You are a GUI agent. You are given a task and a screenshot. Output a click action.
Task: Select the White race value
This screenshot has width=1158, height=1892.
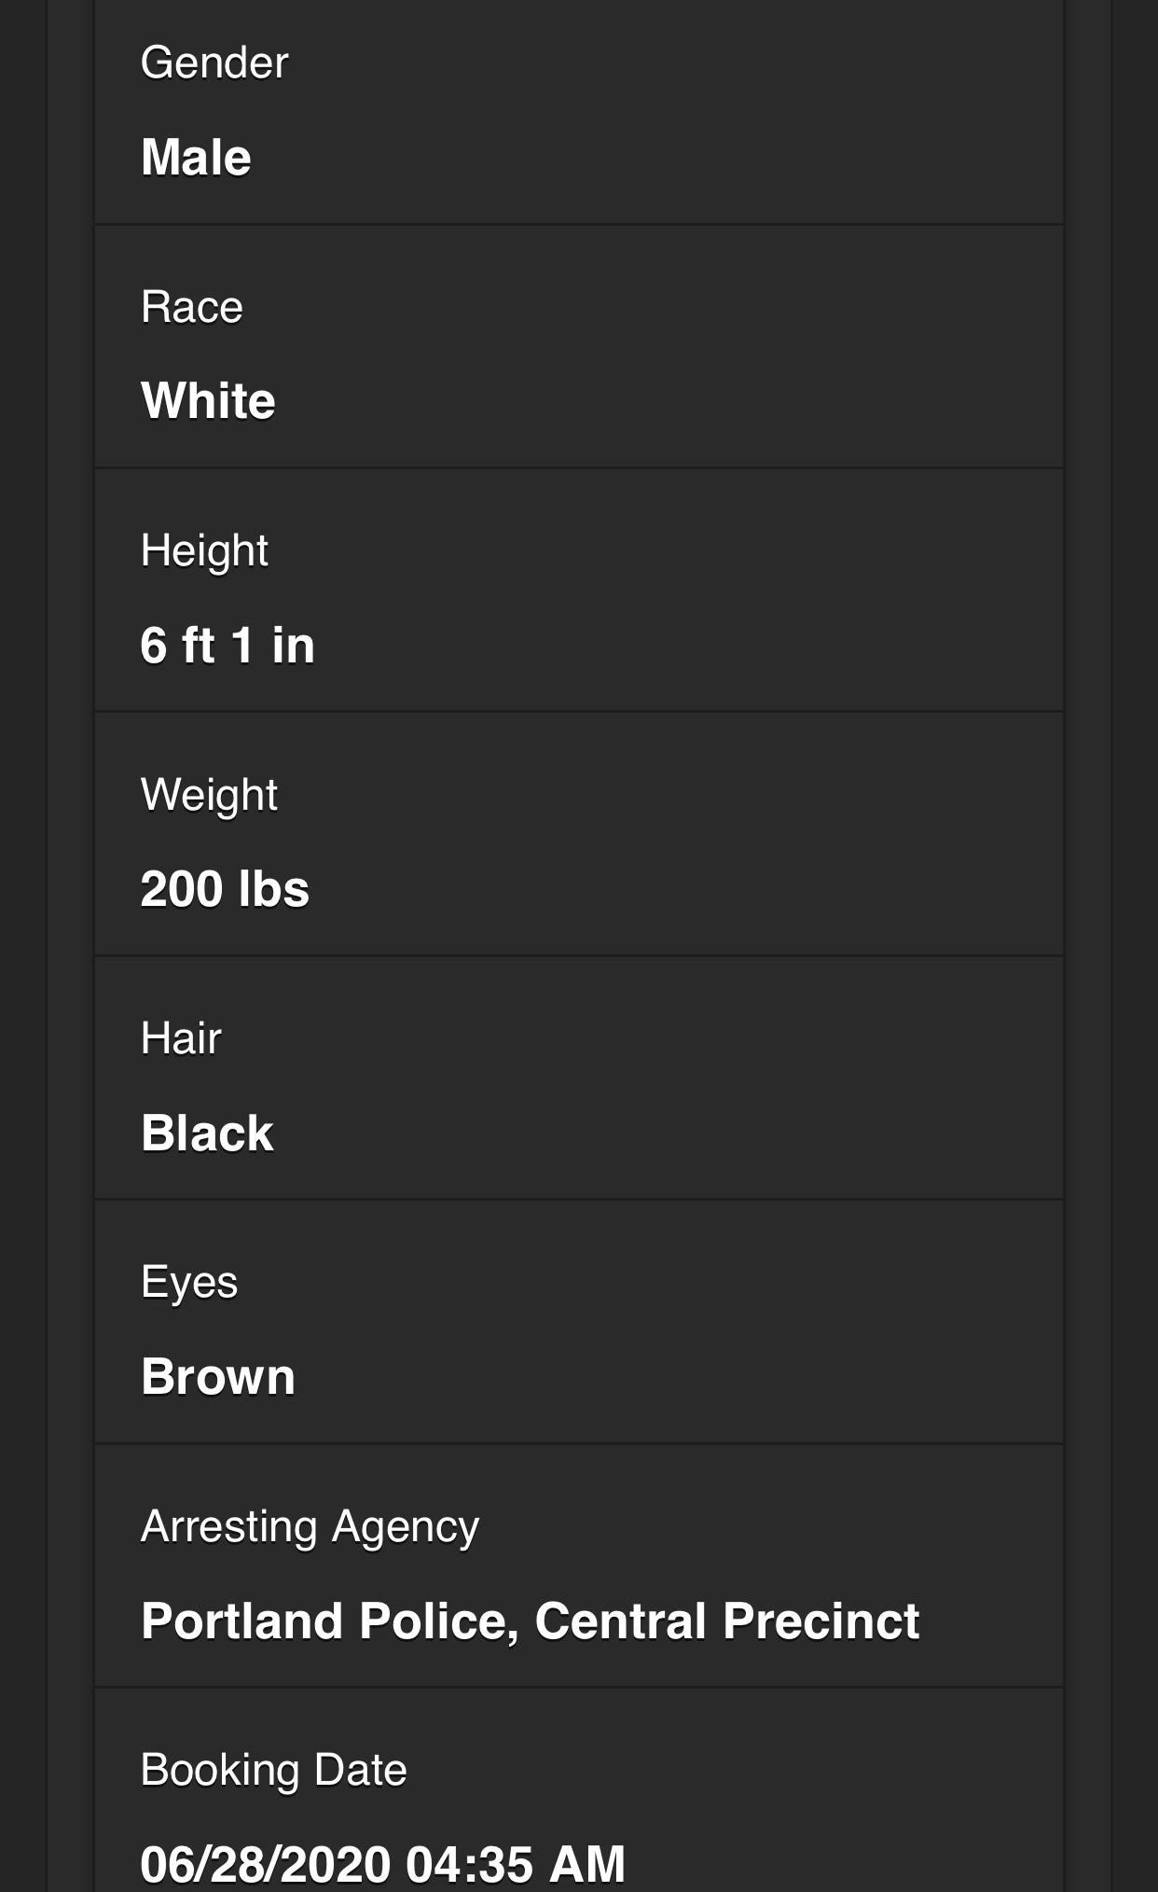pos(208,401)
